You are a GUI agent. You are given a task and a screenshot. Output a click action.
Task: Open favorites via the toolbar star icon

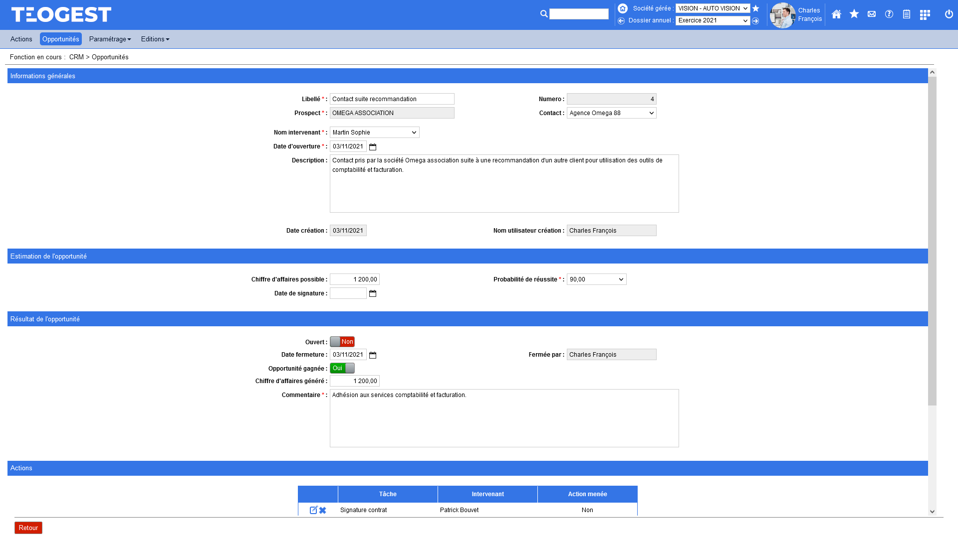pos(854,14)
